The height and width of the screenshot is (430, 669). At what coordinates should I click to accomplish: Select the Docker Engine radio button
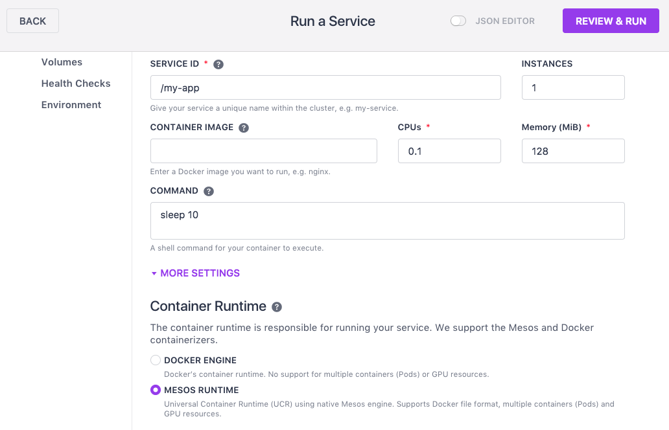156,360
